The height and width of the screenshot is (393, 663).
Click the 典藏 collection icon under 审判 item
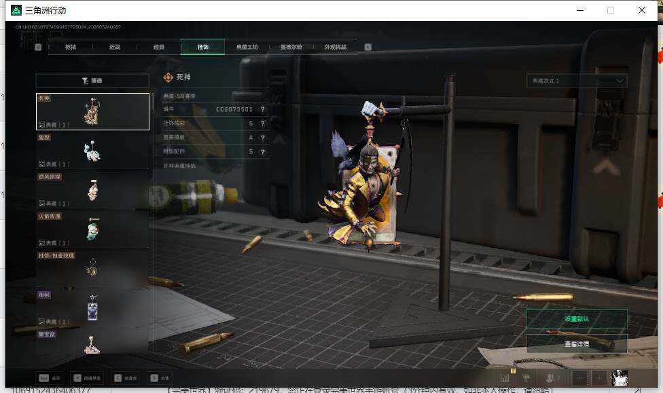click(41, 322)
